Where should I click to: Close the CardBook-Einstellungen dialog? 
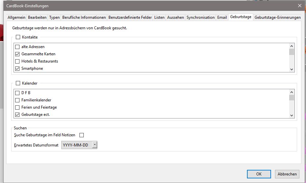(299, 6)
